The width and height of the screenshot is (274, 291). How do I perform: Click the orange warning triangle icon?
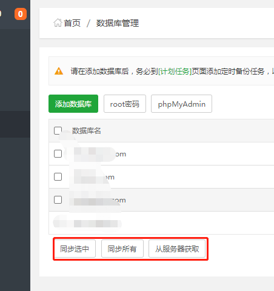pyautogui.click(x=59, y=71)
